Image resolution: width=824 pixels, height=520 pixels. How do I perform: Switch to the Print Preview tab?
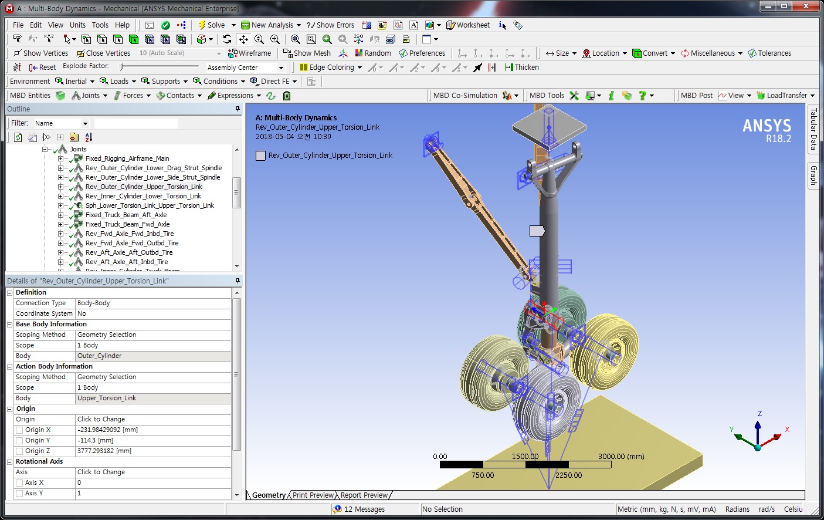coord(313,495)
